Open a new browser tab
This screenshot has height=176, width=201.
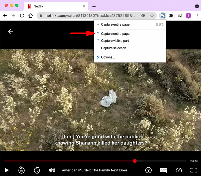point(94,6)
